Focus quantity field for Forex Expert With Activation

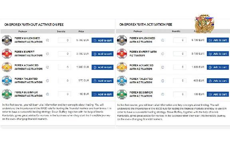tap(180, 54)
